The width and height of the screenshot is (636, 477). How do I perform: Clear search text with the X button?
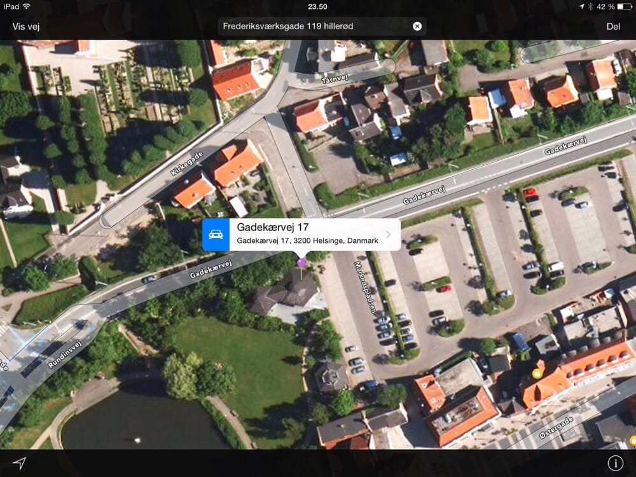[x=417, y=26]
